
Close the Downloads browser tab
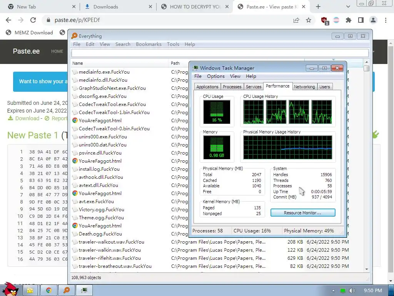point(150,7)
